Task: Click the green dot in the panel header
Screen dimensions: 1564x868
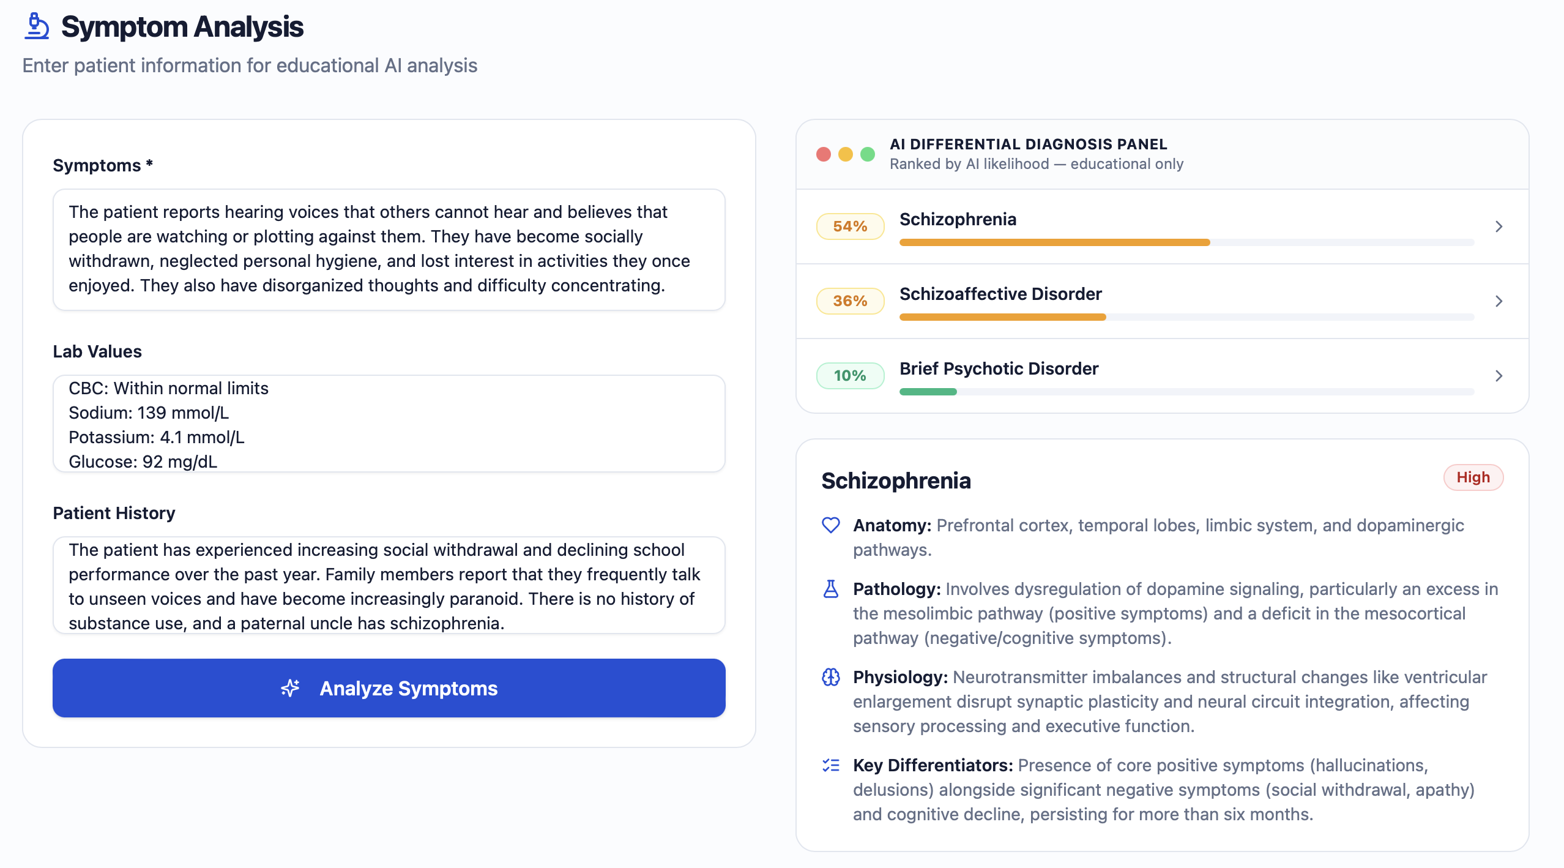Action: pyautogui.click(x=868, y=154)
